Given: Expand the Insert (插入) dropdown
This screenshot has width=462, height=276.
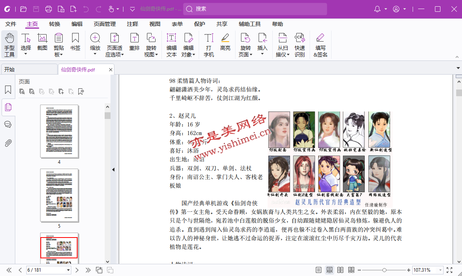Looking at the screenshot, I should [262, 54].
